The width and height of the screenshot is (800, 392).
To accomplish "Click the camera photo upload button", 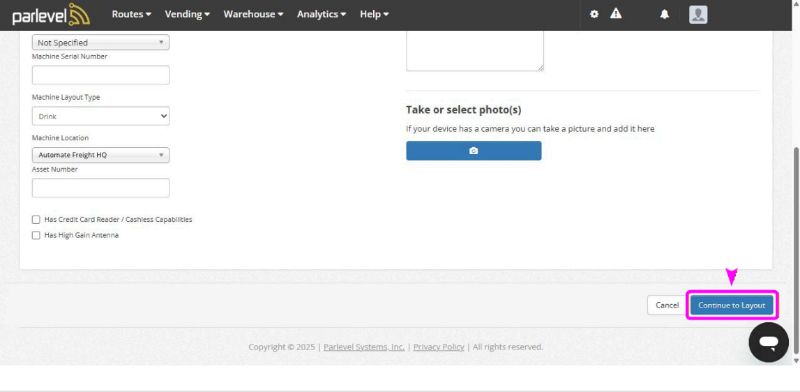I will pos(474,151).
